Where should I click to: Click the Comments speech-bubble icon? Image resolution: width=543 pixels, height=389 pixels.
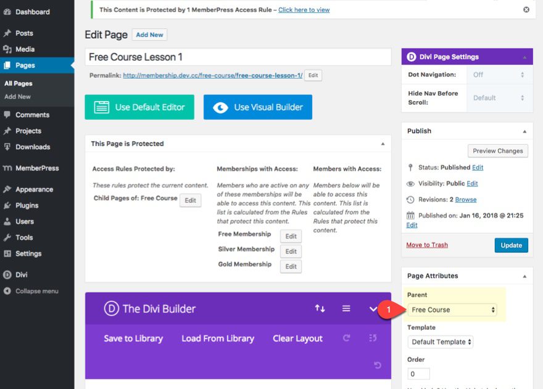9,114
